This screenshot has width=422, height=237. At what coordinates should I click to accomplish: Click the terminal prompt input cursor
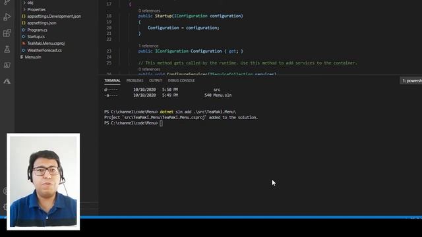click(x=161, y=123)
